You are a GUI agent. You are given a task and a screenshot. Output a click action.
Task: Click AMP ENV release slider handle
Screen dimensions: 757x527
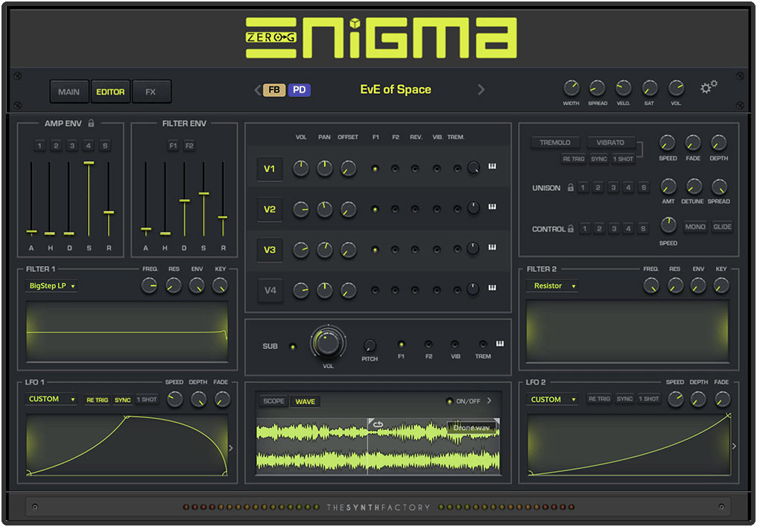pyautogui.click(x=109, y=212)
